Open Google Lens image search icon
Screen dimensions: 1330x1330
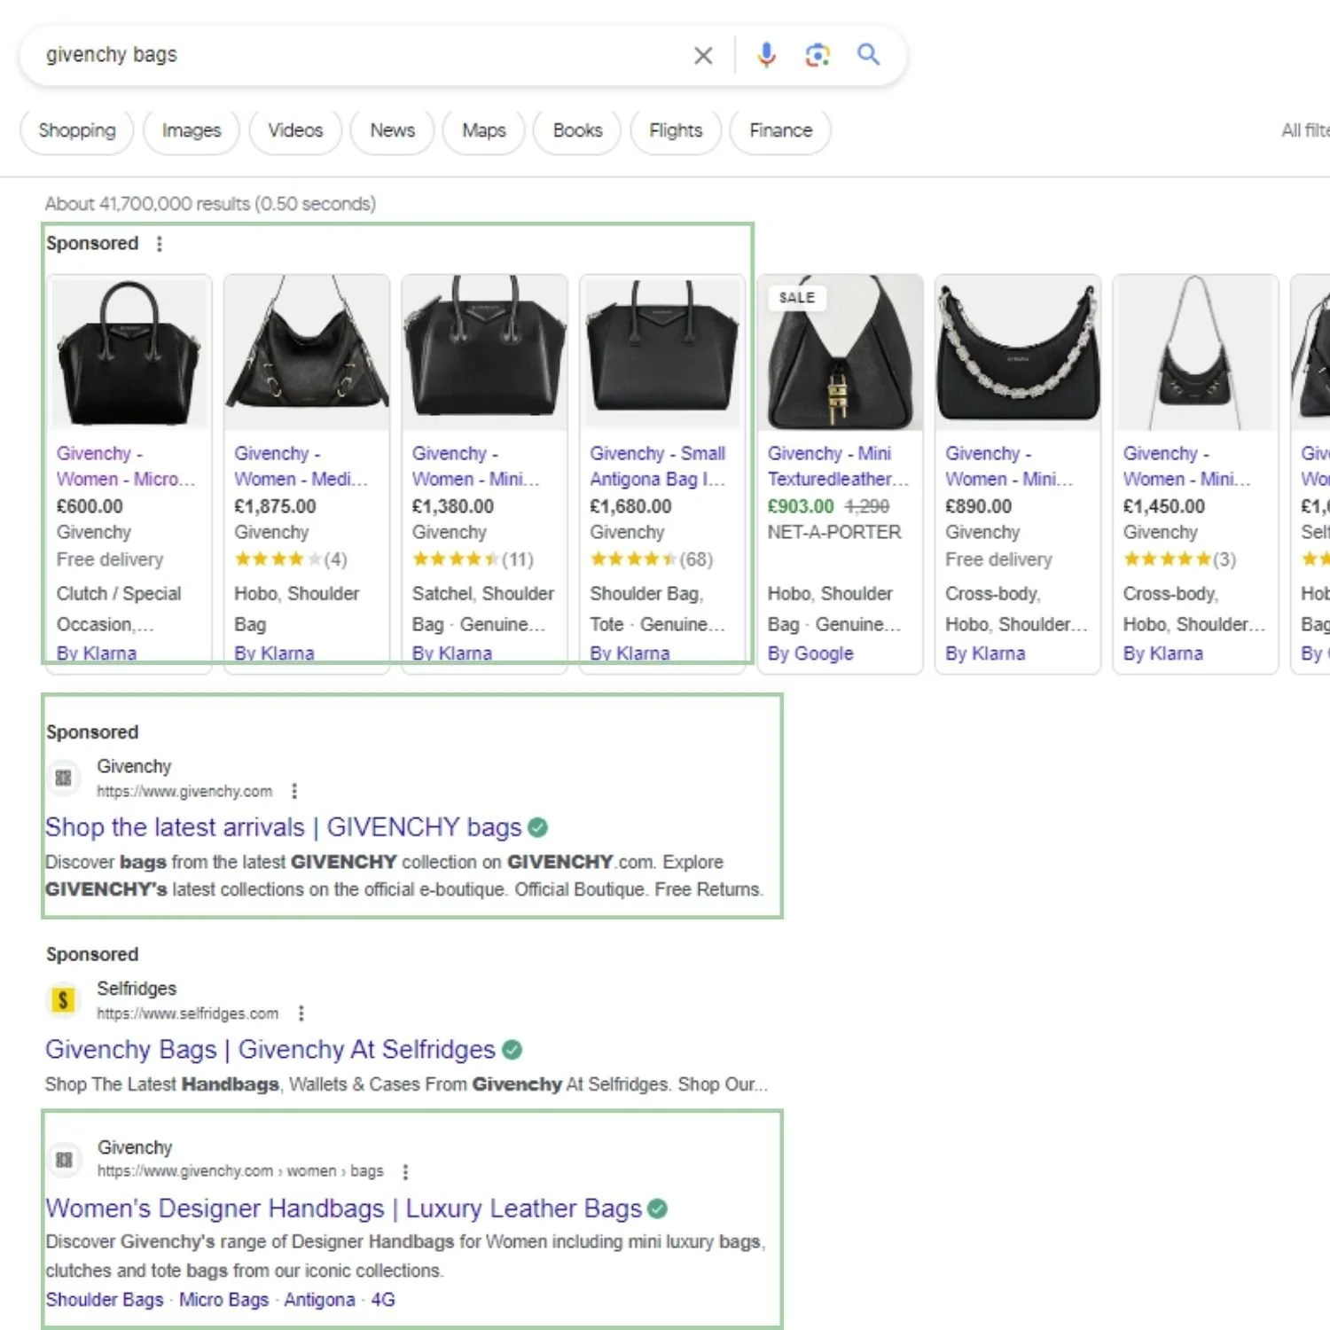tap(818, 55)
